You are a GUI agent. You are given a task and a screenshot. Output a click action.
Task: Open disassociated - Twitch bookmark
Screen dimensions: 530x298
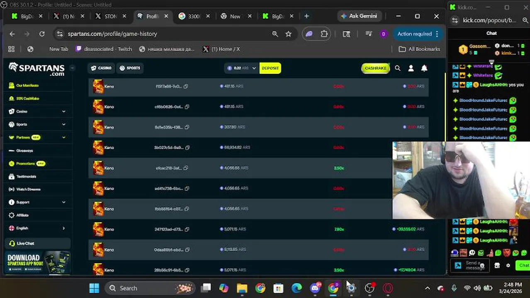[104, 49]
